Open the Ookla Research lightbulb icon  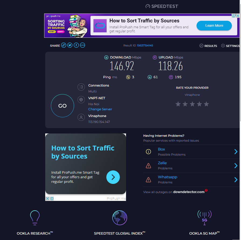(x=35, y=218)
